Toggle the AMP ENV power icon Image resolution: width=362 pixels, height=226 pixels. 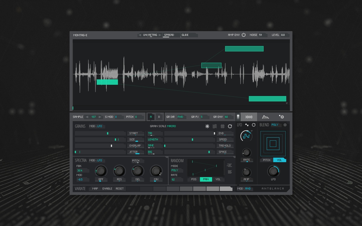(x=243, y=35)
